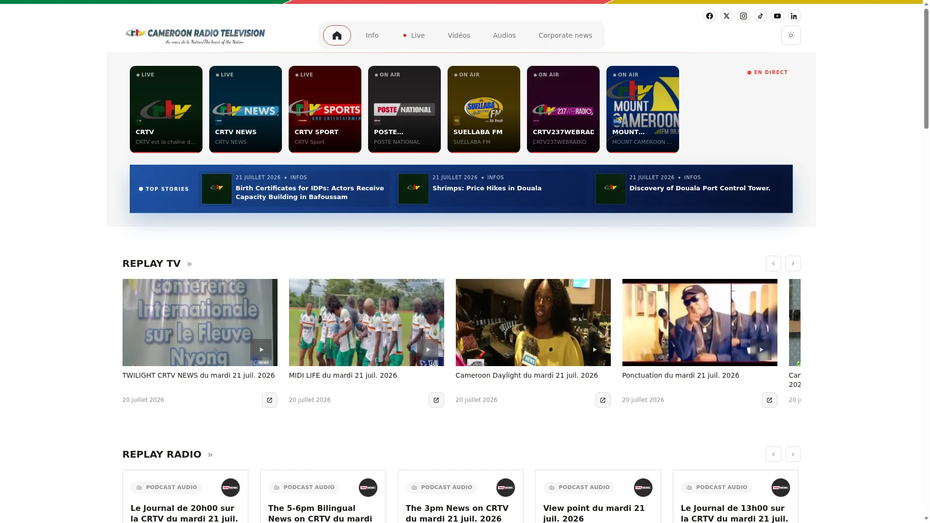Click channel logo on 5-6pm Bilingual News card

tap(368, 488)
